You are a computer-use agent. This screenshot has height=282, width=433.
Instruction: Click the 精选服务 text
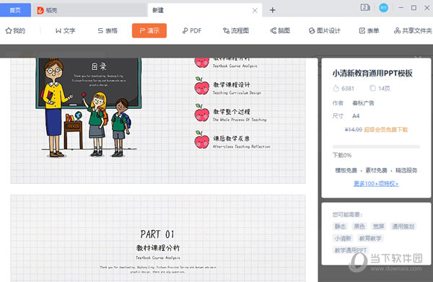[x=406, y=170]
